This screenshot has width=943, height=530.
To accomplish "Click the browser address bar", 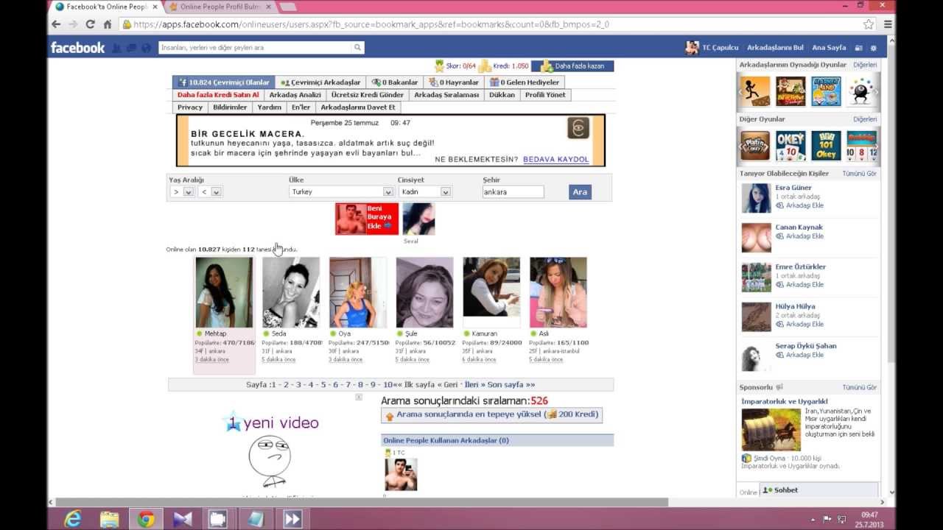I will point(492,24).
